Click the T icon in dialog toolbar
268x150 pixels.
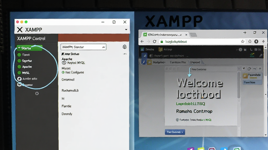[x=244, y=69]
